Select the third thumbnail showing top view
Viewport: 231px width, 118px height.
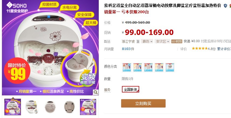pos(50,107)
